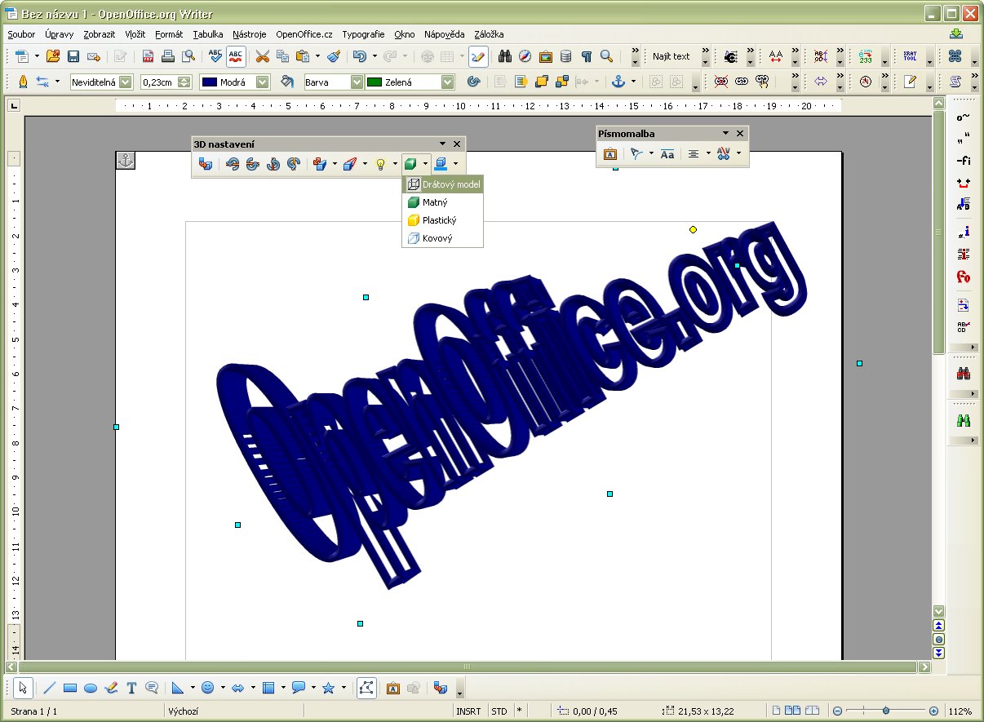984x722 pixels.
Task: Click the STD selection mode field
Action: 499,711
